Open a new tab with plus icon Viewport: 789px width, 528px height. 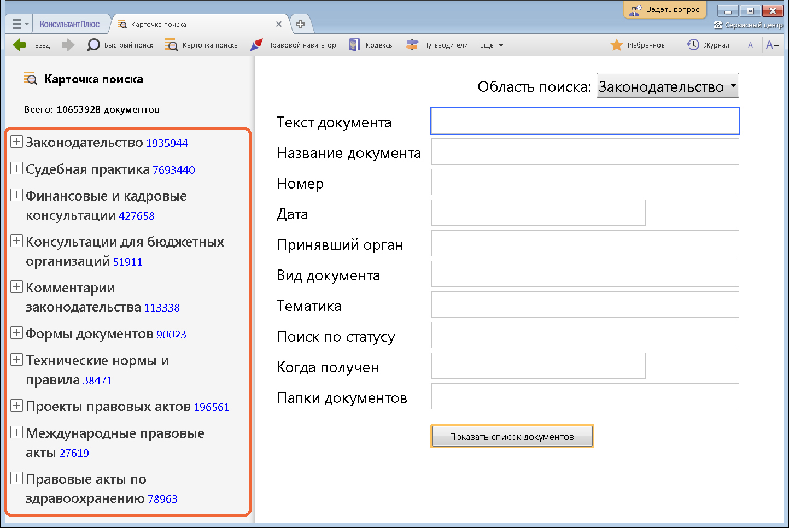(x=300, y=24)
